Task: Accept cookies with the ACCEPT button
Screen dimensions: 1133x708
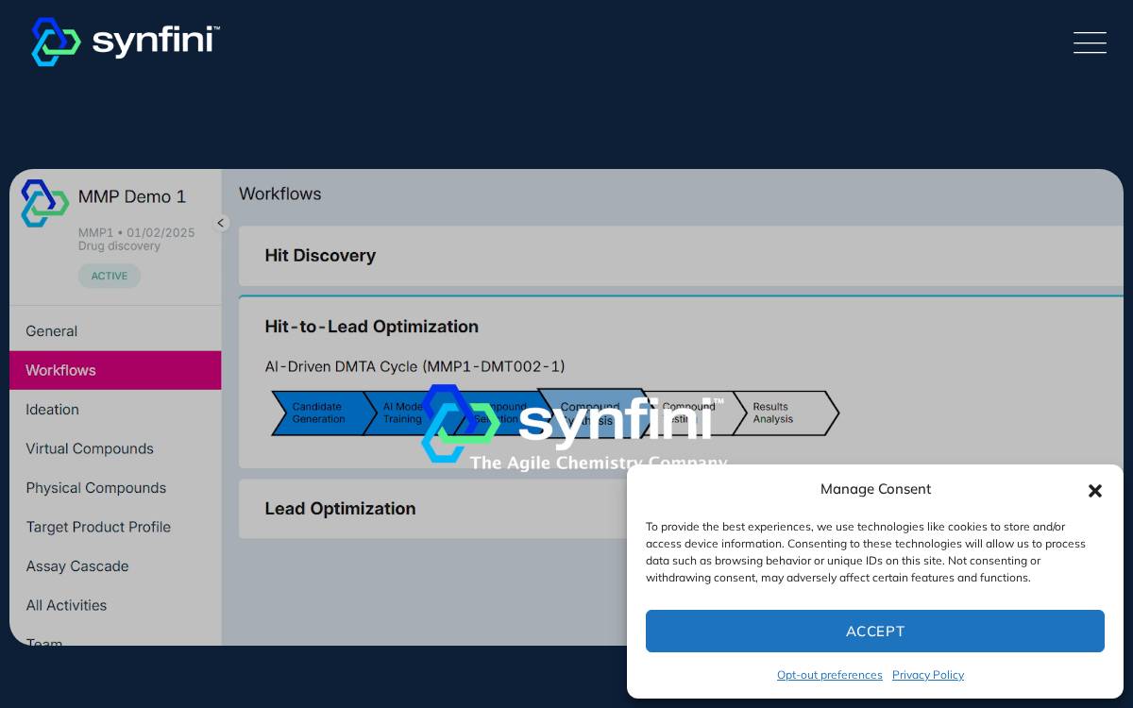Action: [874, 631]
